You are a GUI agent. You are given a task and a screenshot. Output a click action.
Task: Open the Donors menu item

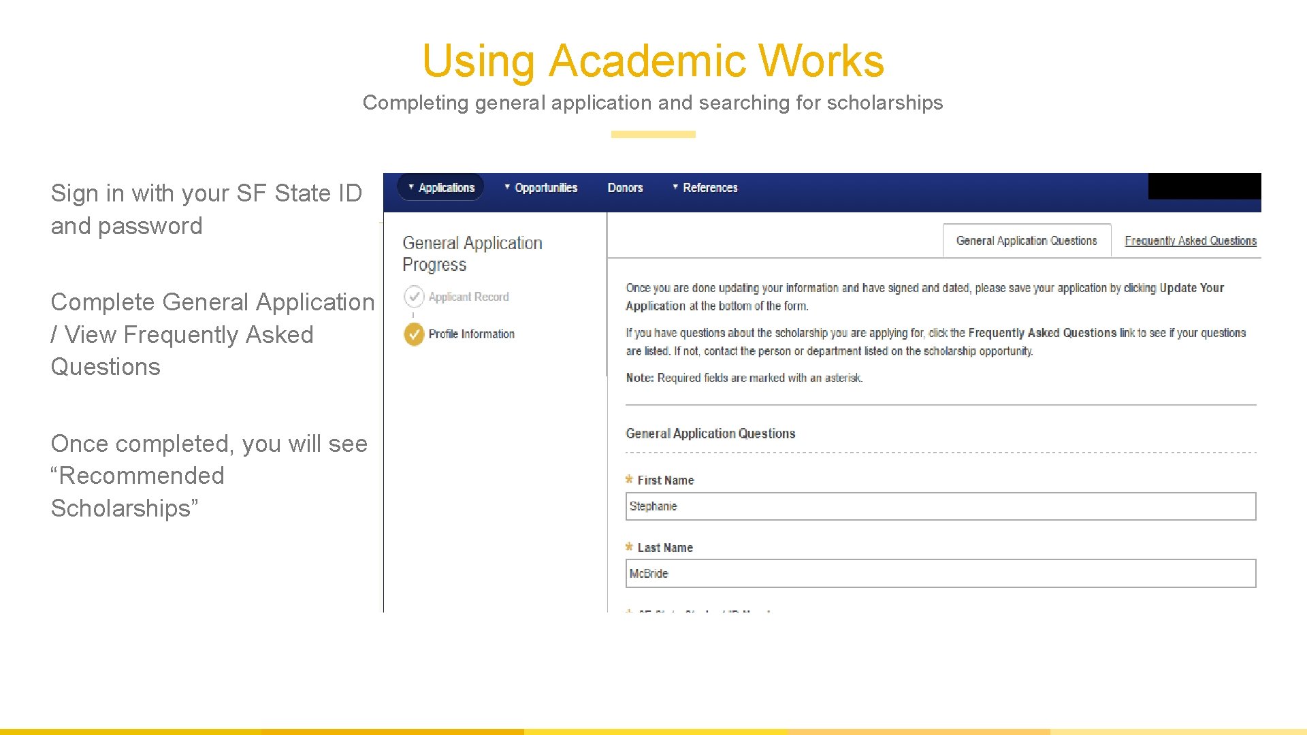pos(625,188)
